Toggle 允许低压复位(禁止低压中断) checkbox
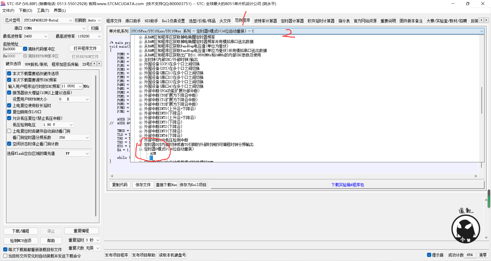The image size is (491, 261). point(9,118)
